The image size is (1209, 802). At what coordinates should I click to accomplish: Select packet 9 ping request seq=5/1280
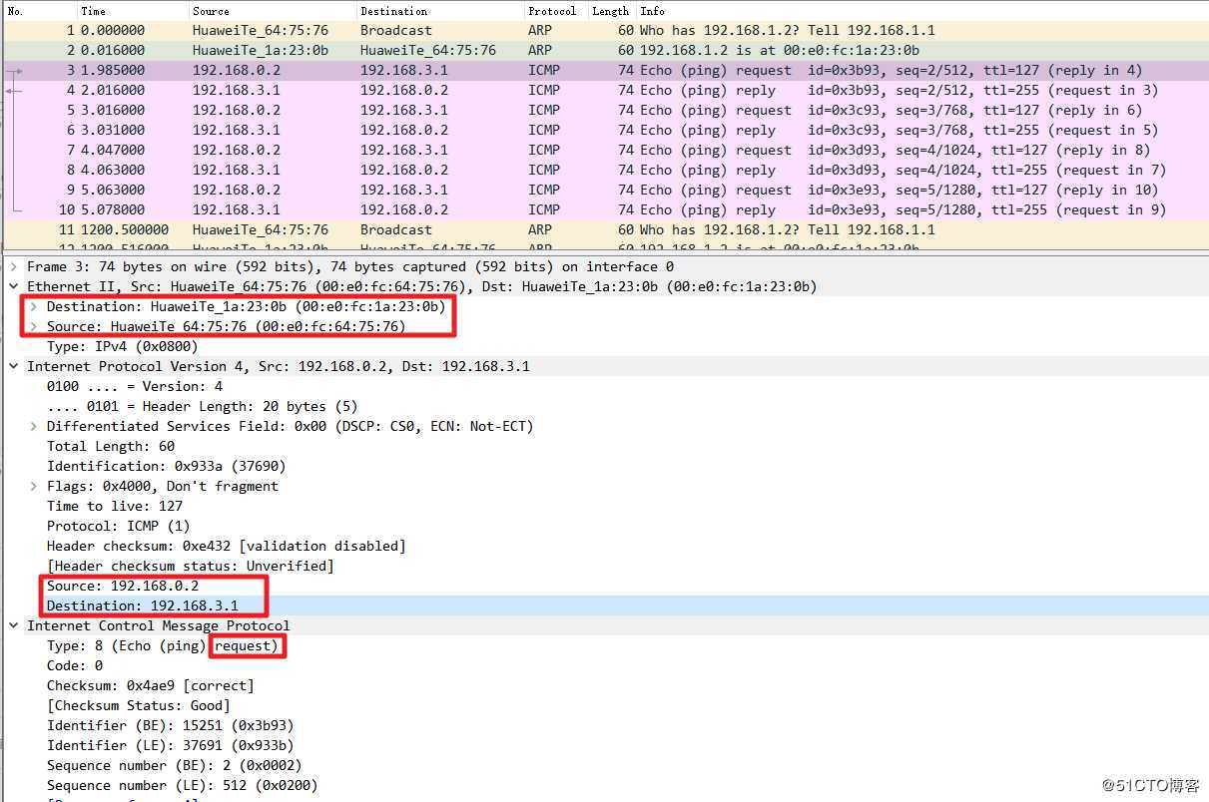pyautogui.click(x=605, y=190)
